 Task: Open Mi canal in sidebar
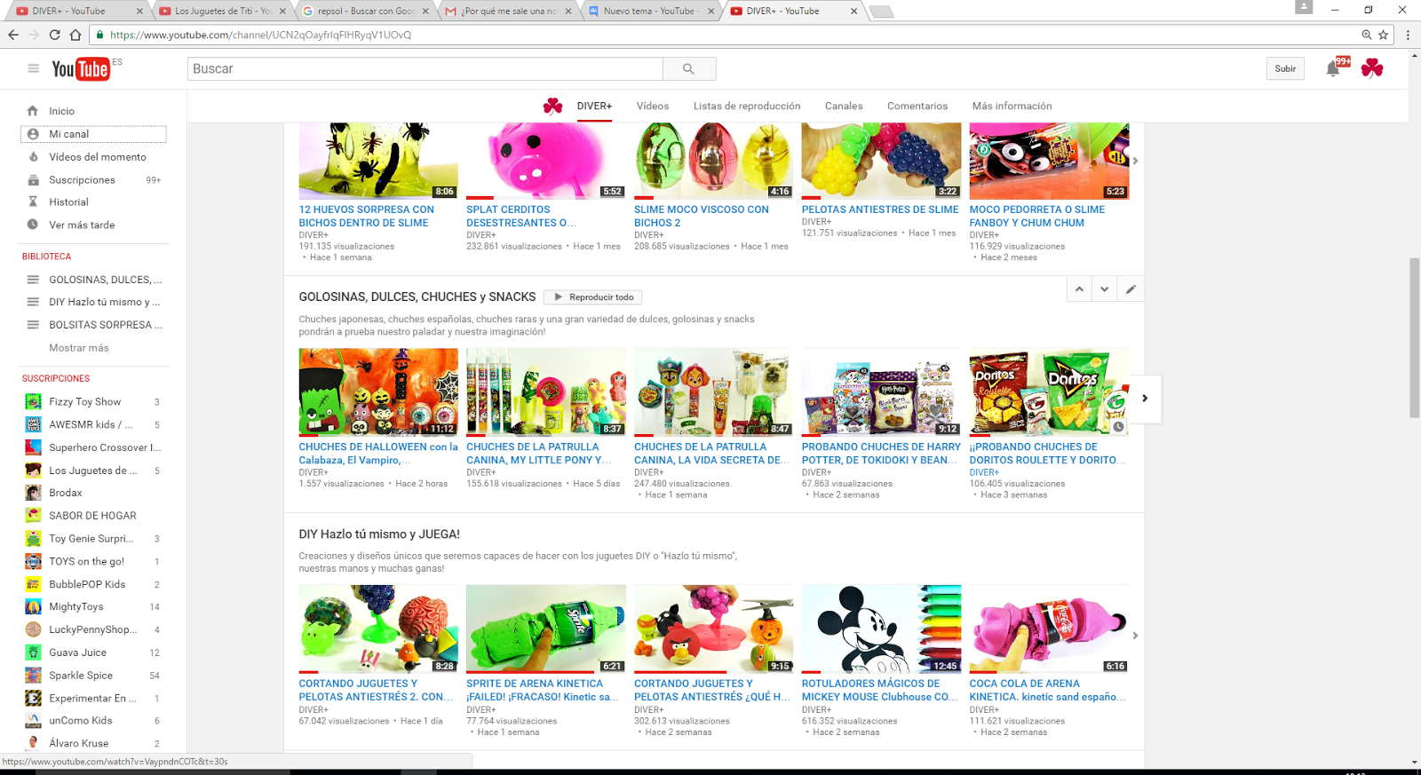(x=93, y=134)
